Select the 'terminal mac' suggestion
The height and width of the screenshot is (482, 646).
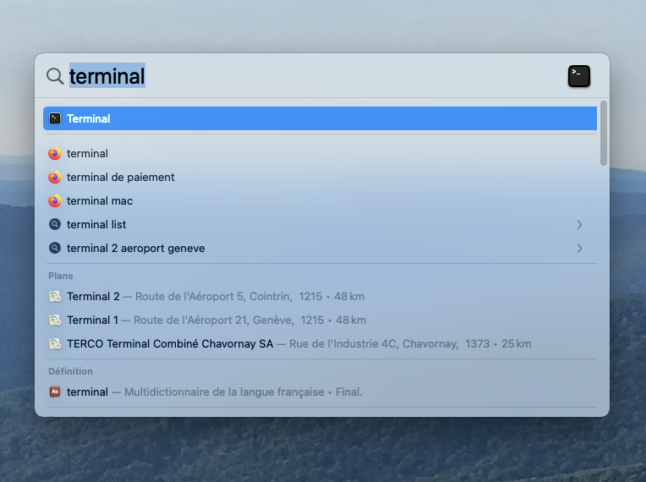pyautogui.click(x=100, y=201)
